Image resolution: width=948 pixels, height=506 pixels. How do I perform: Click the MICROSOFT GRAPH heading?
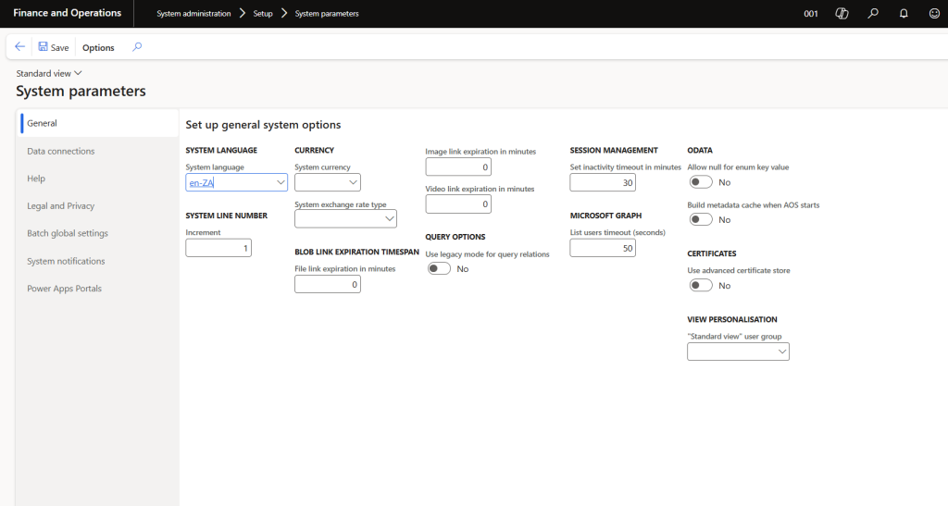click(x=605, y=215)
